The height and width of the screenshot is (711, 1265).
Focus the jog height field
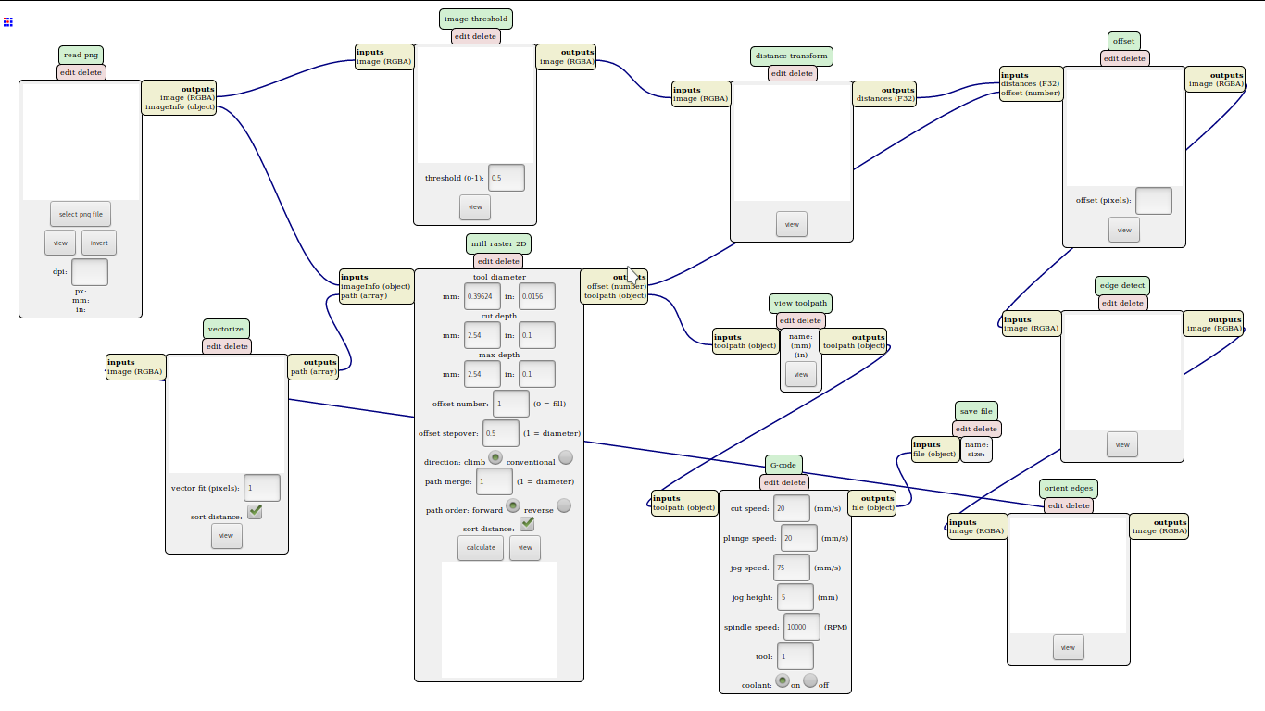click(795, 597)
